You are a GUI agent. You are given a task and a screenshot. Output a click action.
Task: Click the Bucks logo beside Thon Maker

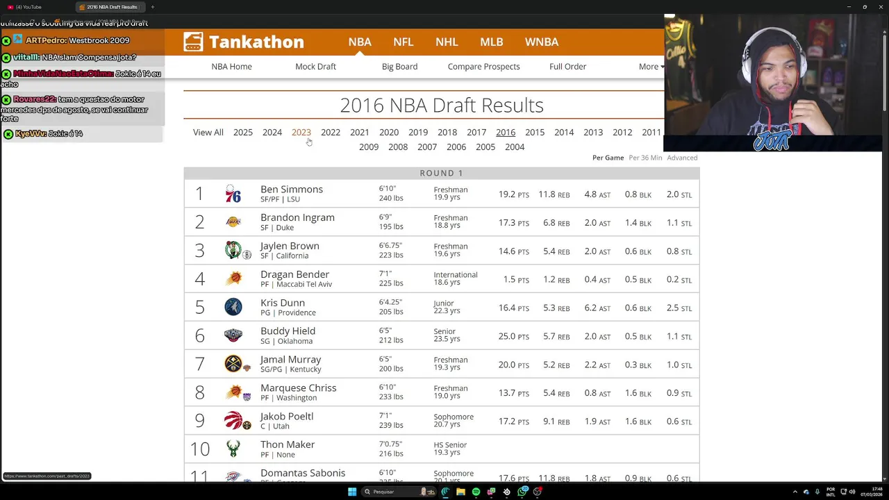(233, 449)
